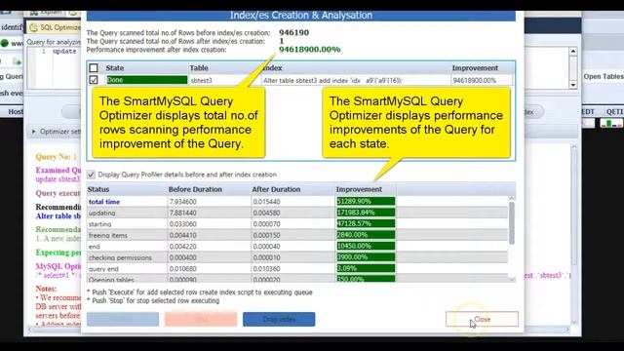Click Open Tables in background window

coord(604,76)
